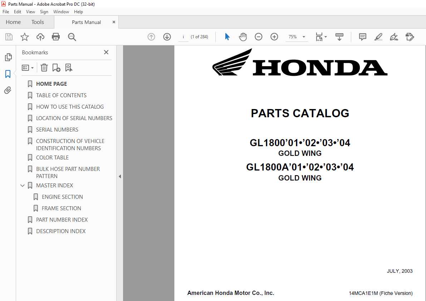
Task: Select the Highlight text tool
Action: pos(378,36)
